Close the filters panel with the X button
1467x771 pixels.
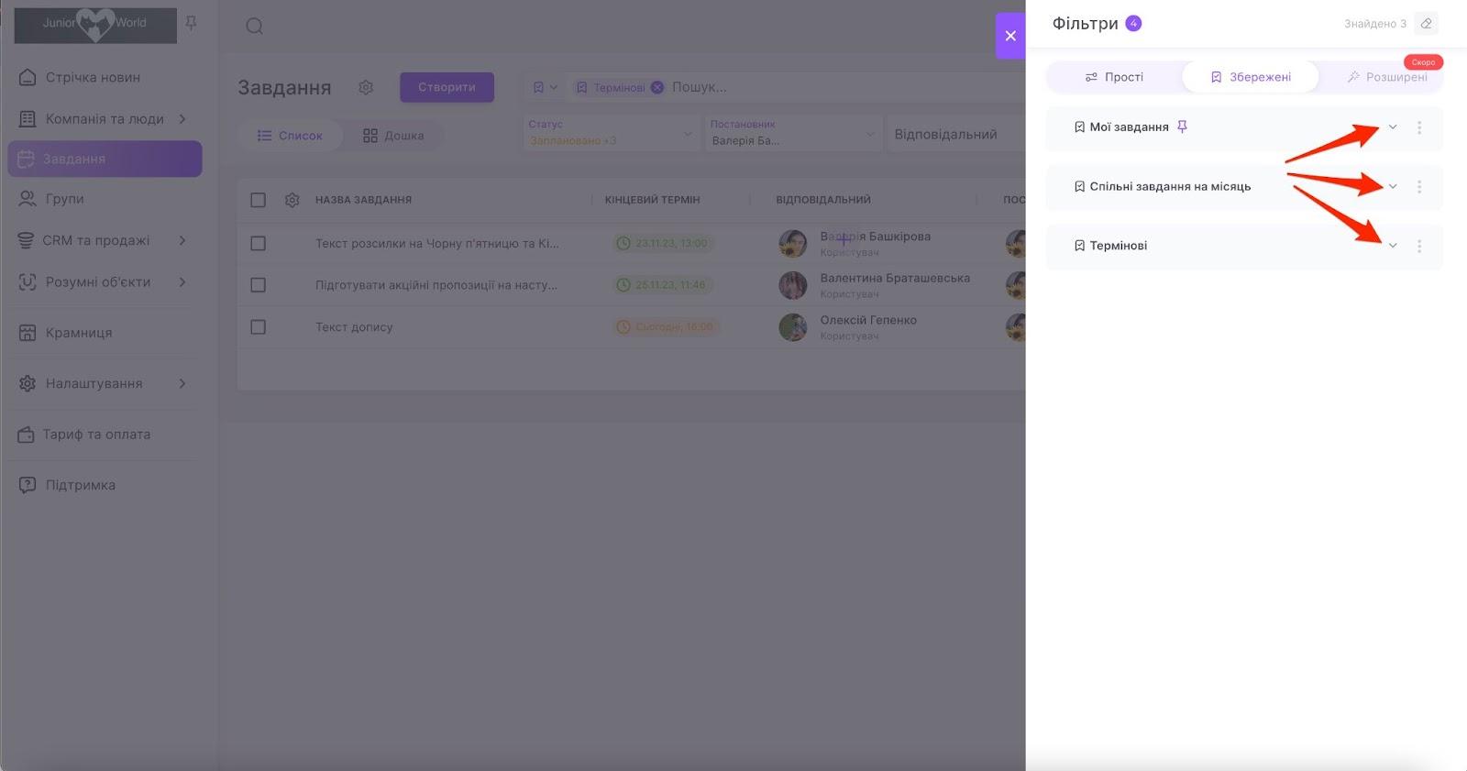point(1010,36)
